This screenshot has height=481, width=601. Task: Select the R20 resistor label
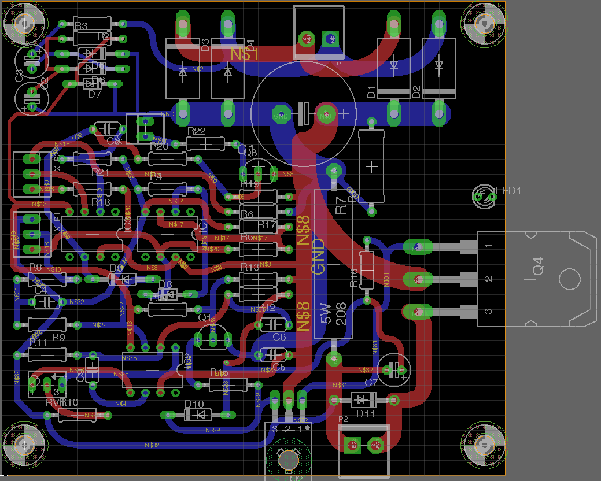(x=159, y=146)
